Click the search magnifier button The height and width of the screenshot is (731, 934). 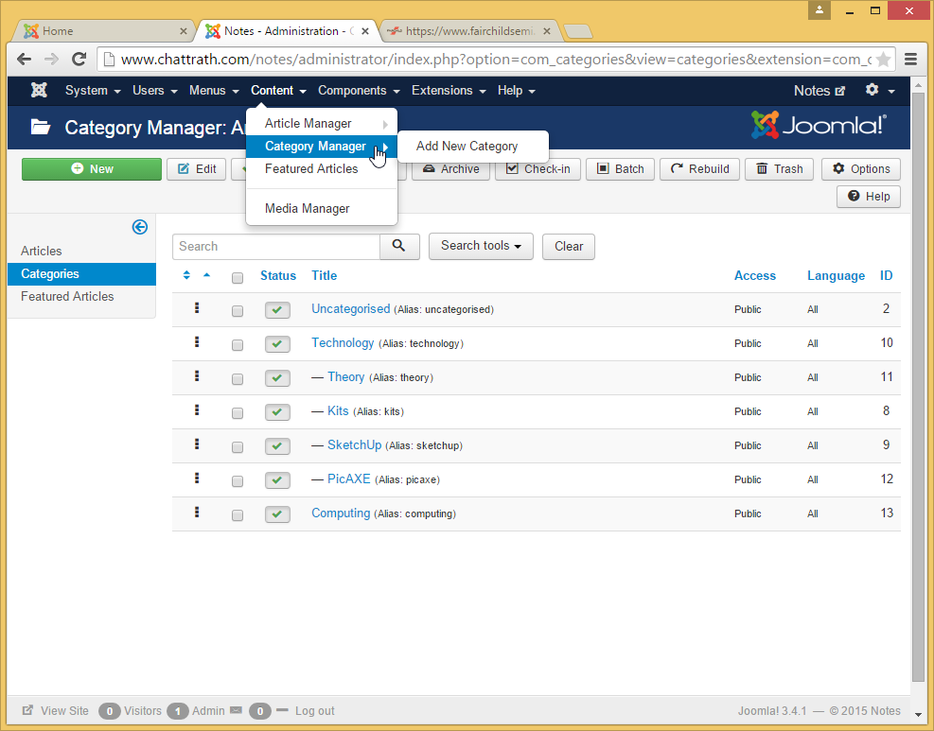(399, 246)
